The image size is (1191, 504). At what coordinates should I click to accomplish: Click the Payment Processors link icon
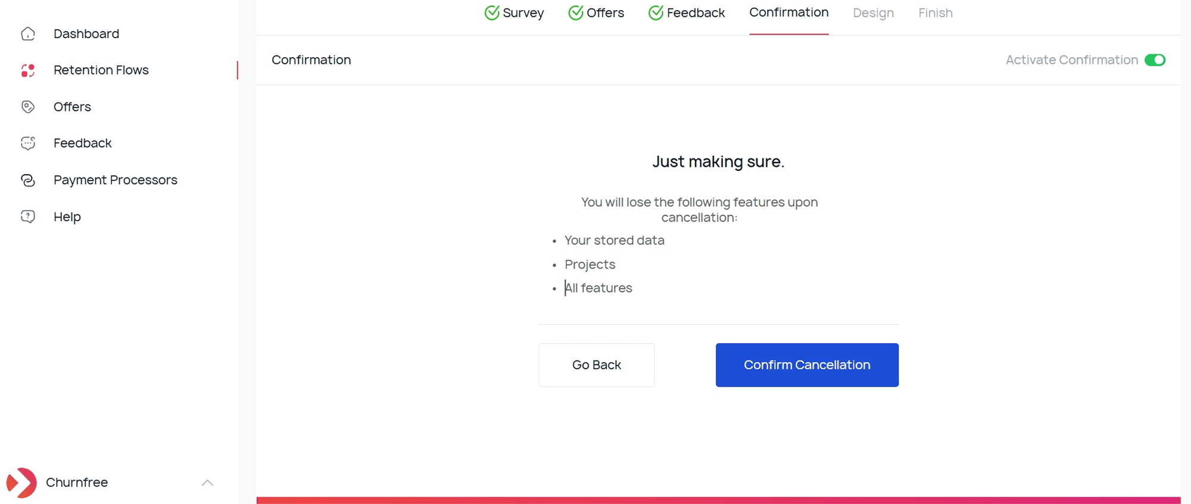[28, 180]
